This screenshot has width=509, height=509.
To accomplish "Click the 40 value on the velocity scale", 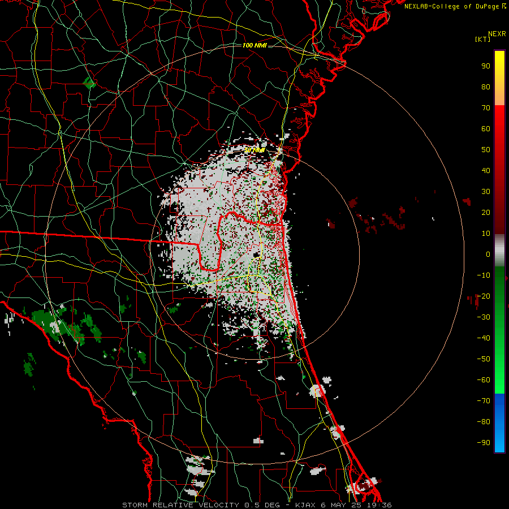I will (x=486, y=170).
